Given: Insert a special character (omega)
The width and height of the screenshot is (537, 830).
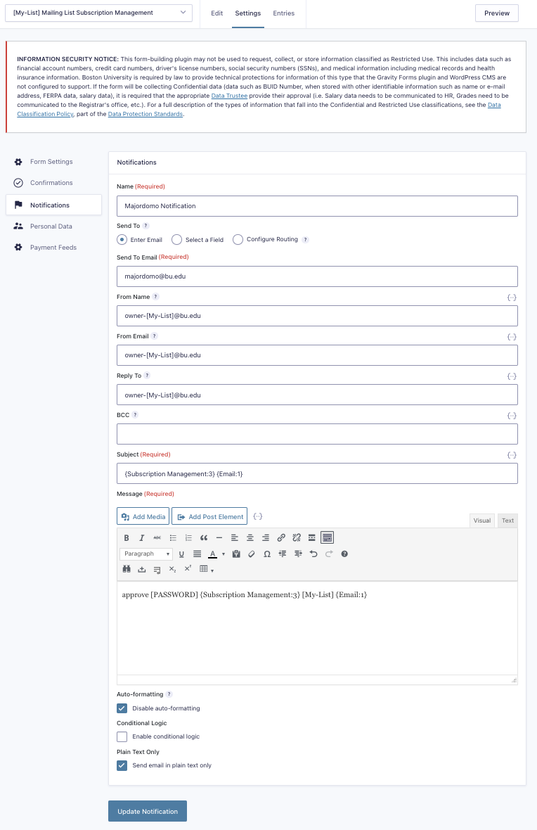Looking at the screenshot, I should [267, 554].
